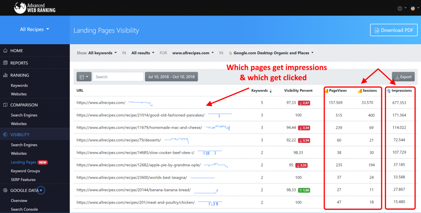
Task: Click the VISIBILITY globe icon
Action: [5, 135]
